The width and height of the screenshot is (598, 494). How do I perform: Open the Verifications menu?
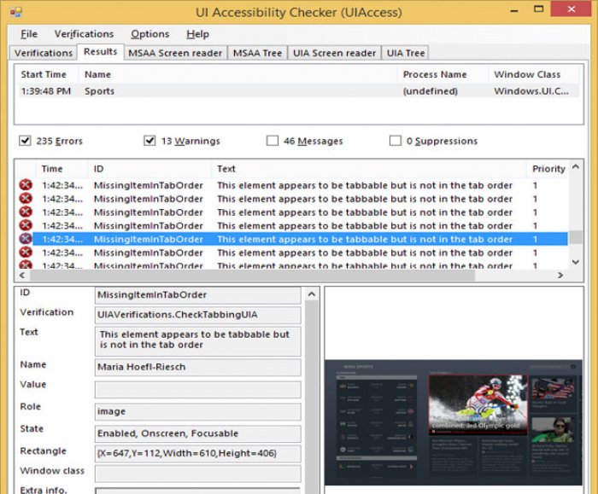pyautogui.click(x=84, y=34)
